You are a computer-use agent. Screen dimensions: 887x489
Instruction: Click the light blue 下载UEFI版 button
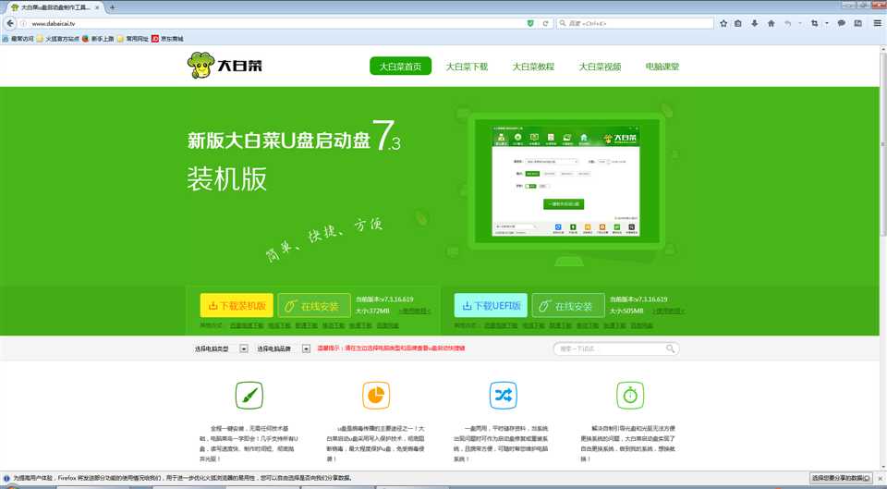tap(491, 306)
